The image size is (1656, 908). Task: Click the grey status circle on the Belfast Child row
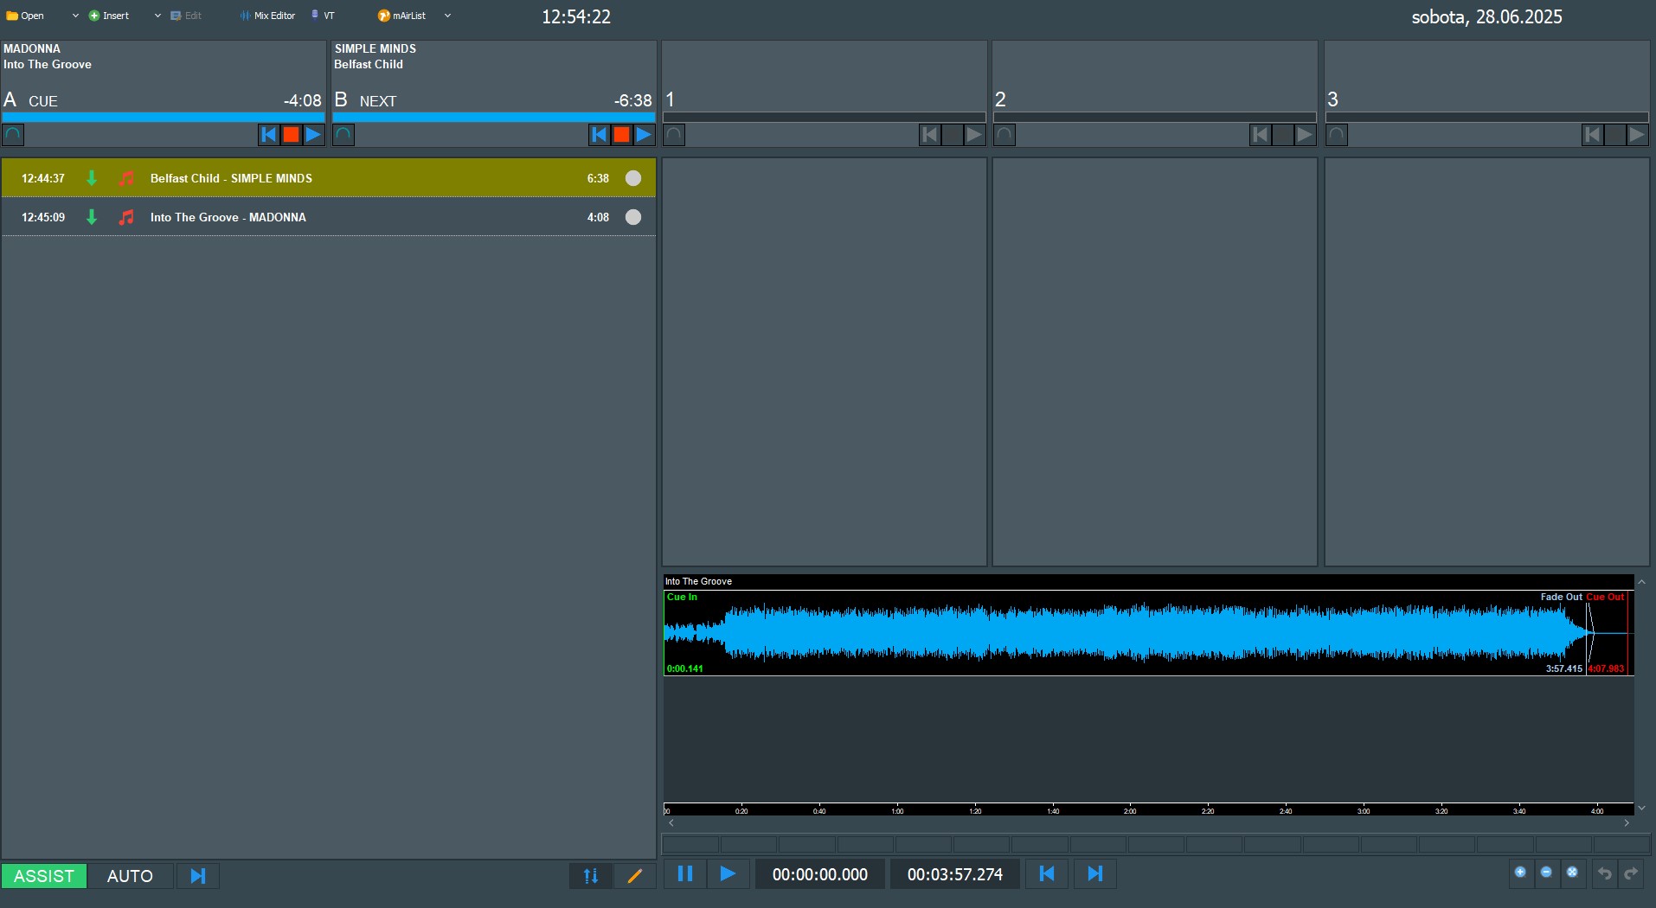(633, 178)
